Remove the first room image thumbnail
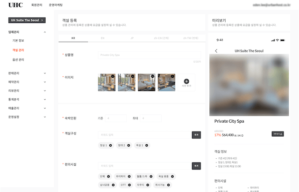 point(113,76)
